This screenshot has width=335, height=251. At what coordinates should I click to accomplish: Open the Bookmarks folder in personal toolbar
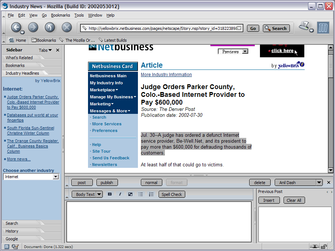pyautogui.click(x=44, y=40)
